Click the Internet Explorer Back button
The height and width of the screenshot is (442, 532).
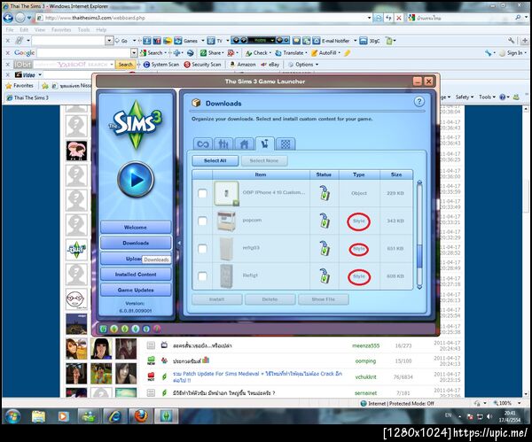coord(8,18)
